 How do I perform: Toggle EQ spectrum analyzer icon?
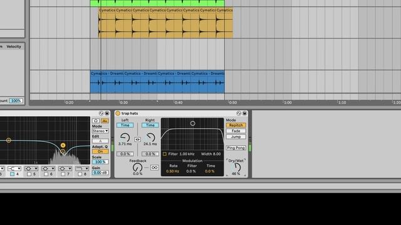pos(105,121)
